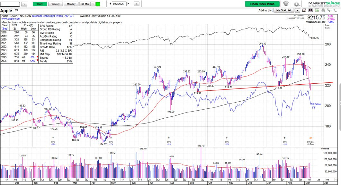The image size is (341, 185).
Task: Open the wrench tools icon
Action: coord(329,10)
